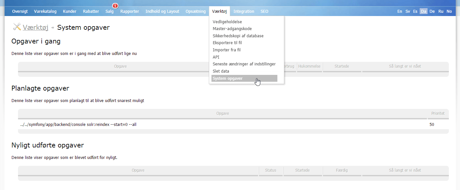Click Så langt er vi nået header in running tasks
Screen dimensions: 460x190
405,66
